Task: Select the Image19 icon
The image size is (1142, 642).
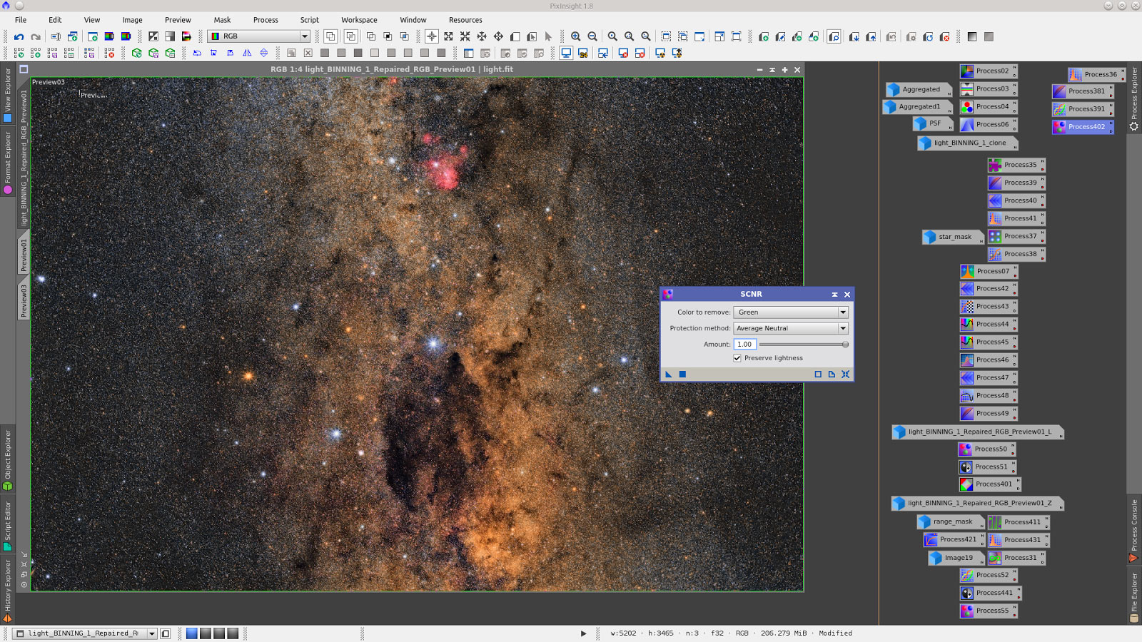Action: 956,558
